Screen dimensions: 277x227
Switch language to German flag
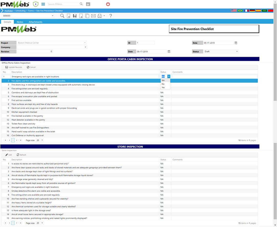(252, 10)
